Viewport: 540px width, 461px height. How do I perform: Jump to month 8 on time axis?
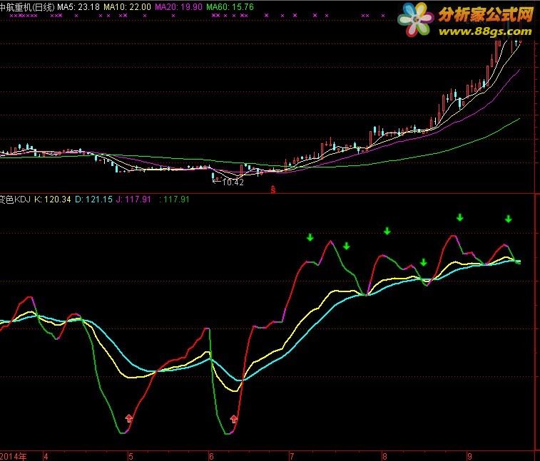click(x=384, y=457)
